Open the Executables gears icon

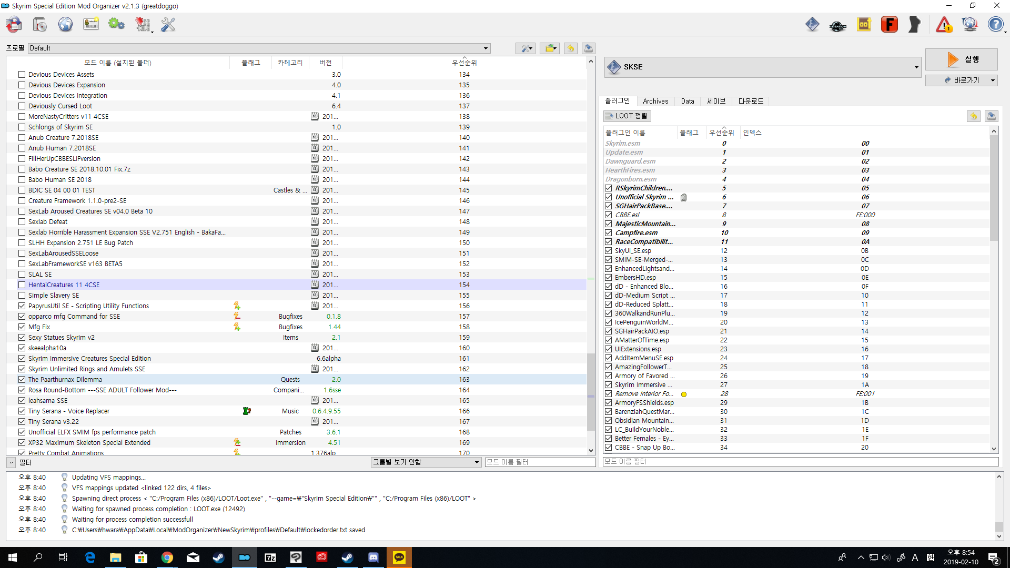tap(116, 24)
